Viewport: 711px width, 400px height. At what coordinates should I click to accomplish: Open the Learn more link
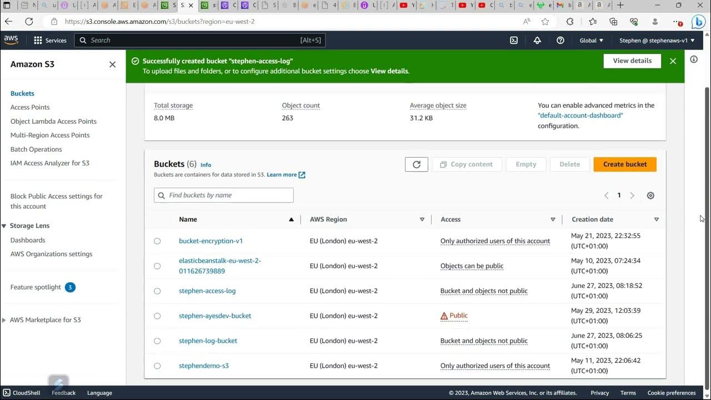[286, 175]
